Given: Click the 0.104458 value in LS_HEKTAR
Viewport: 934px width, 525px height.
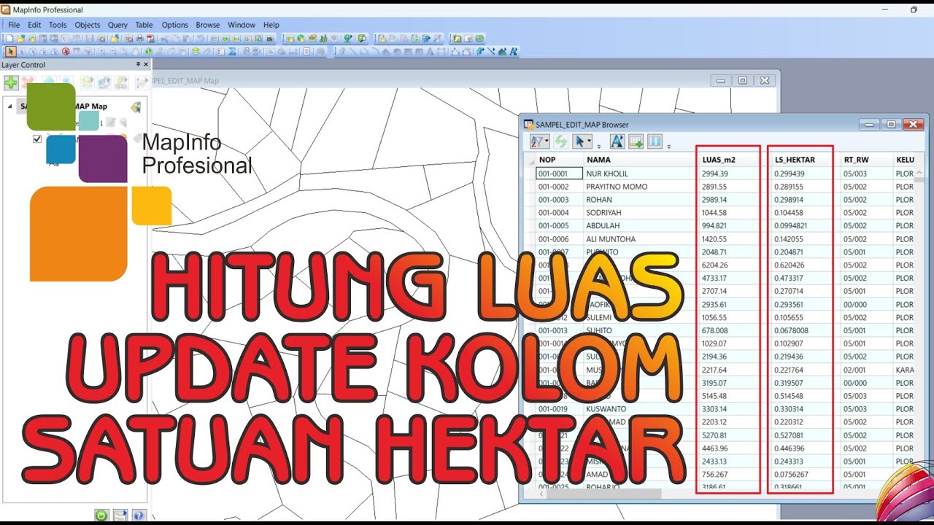Looking at the screenshot, I should point(790,213).
